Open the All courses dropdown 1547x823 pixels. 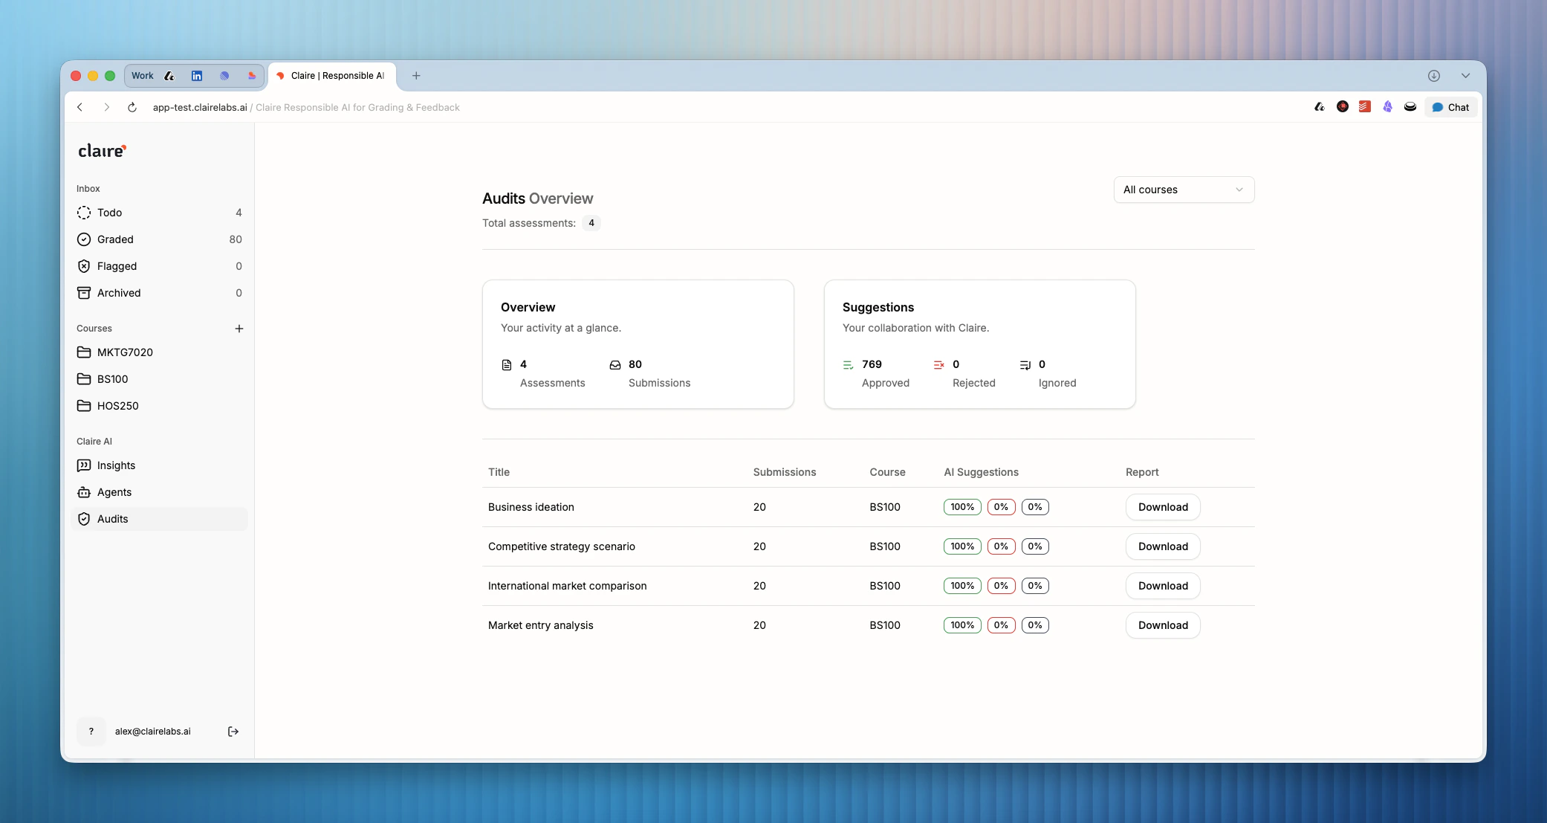(1184, 190)
